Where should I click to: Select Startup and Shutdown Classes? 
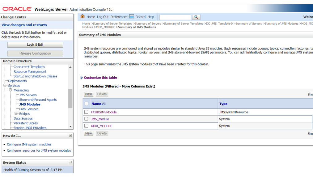tap(35, 76)
